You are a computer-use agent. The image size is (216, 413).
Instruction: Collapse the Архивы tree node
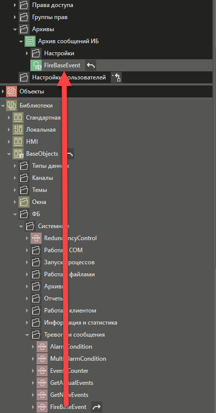pyautogui.click(x=15, y=29)
